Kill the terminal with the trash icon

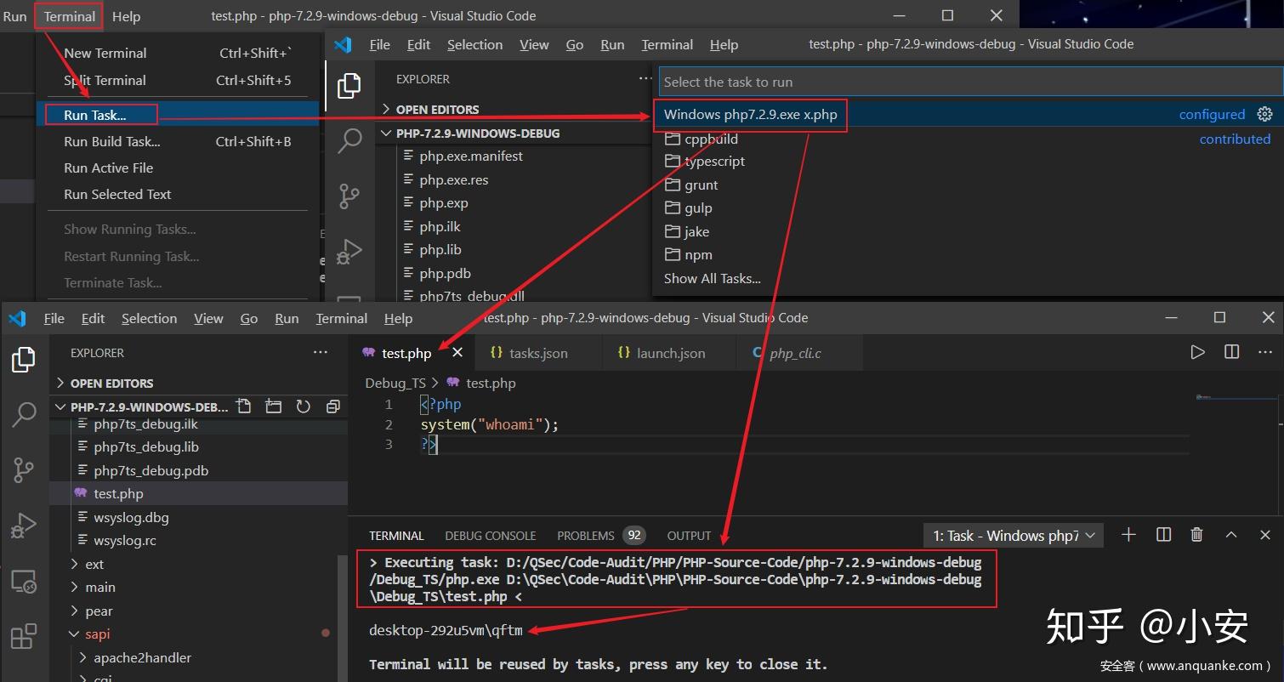pyautogui.click(x=1197, y=535)
